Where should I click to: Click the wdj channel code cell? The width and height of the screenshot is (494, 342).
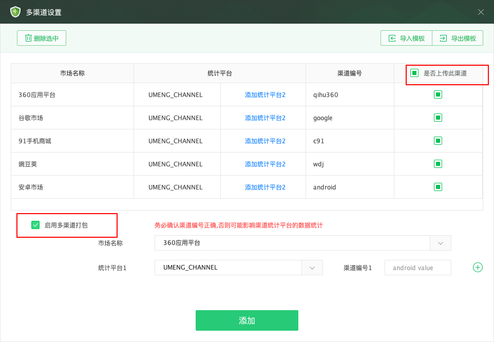(350, 164)
